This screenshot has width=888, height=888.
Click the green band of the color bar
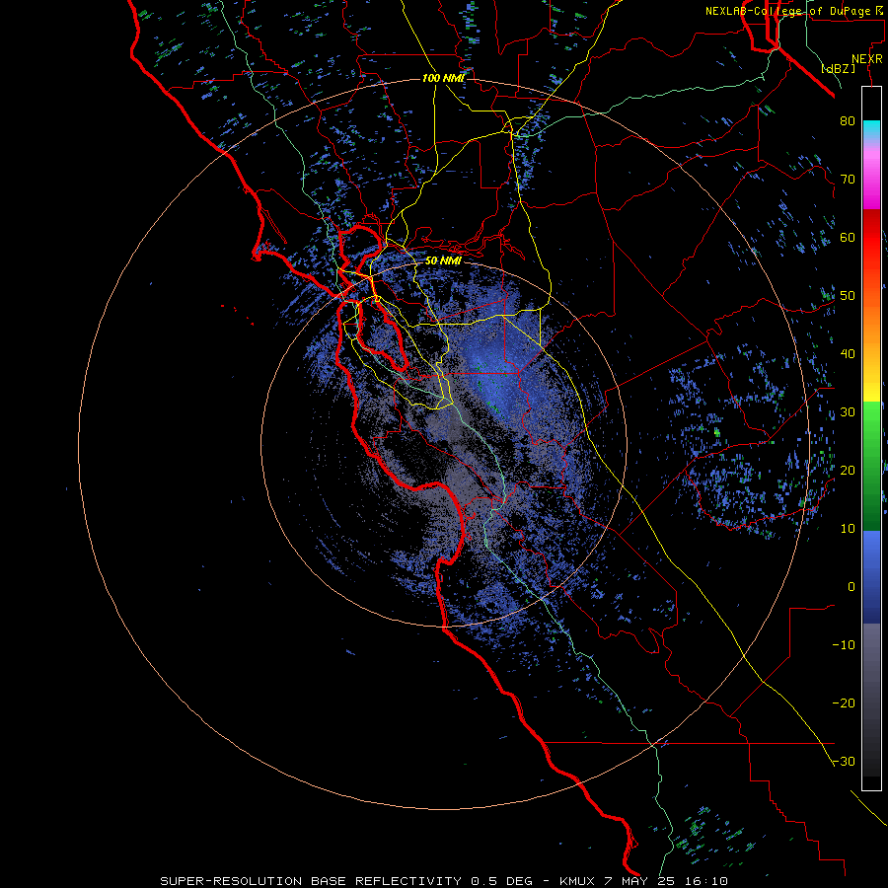point(871,466)
